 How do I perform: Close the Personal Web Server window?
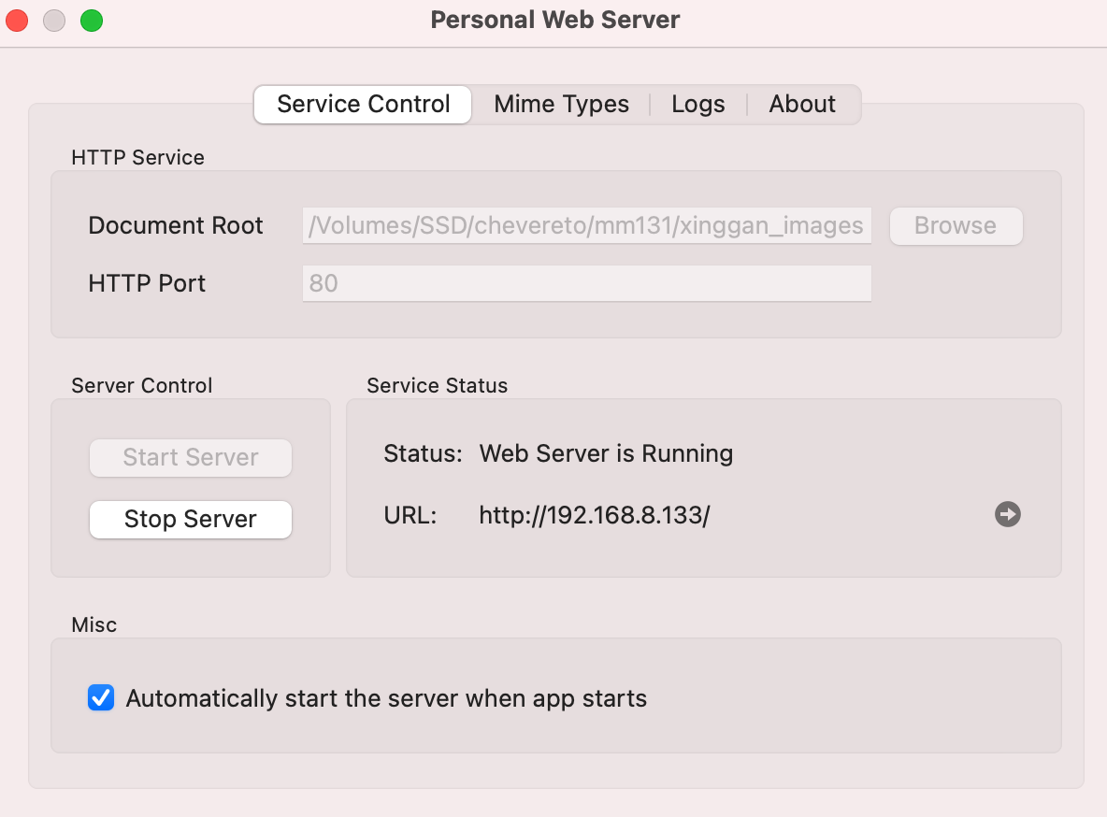click(x=18, y=20)
